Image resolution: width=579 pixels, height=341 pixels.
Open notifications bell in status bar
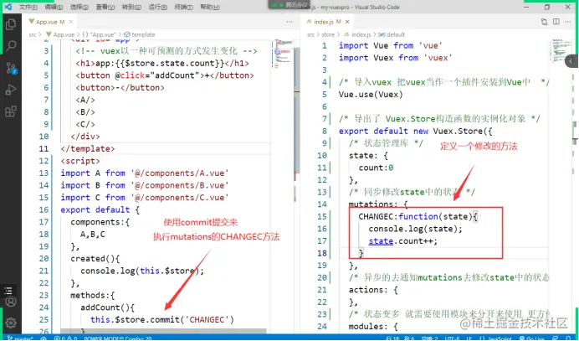[568, 338]
